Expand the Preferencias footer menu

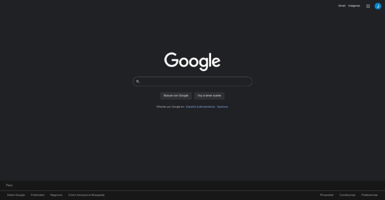pos(369,195)
